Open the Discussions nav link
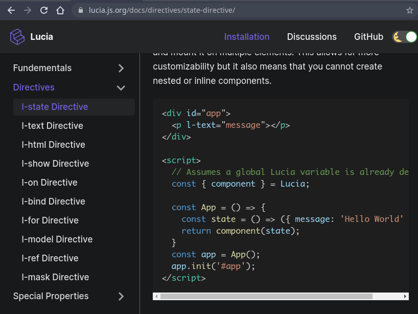This screenshot has width=418, height=314. [x=312, y=37]
